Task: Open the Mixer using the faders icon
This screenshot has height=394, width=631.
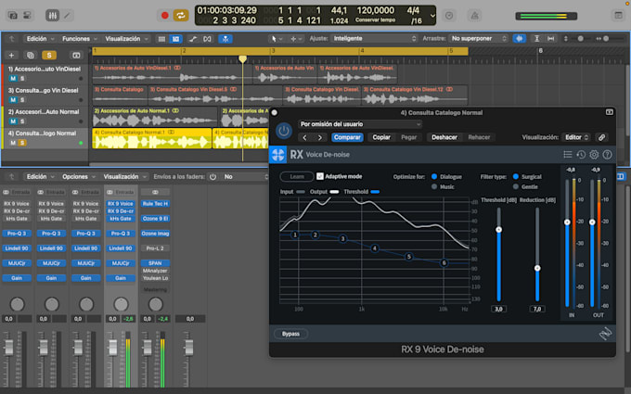Action: coord(52,15)
